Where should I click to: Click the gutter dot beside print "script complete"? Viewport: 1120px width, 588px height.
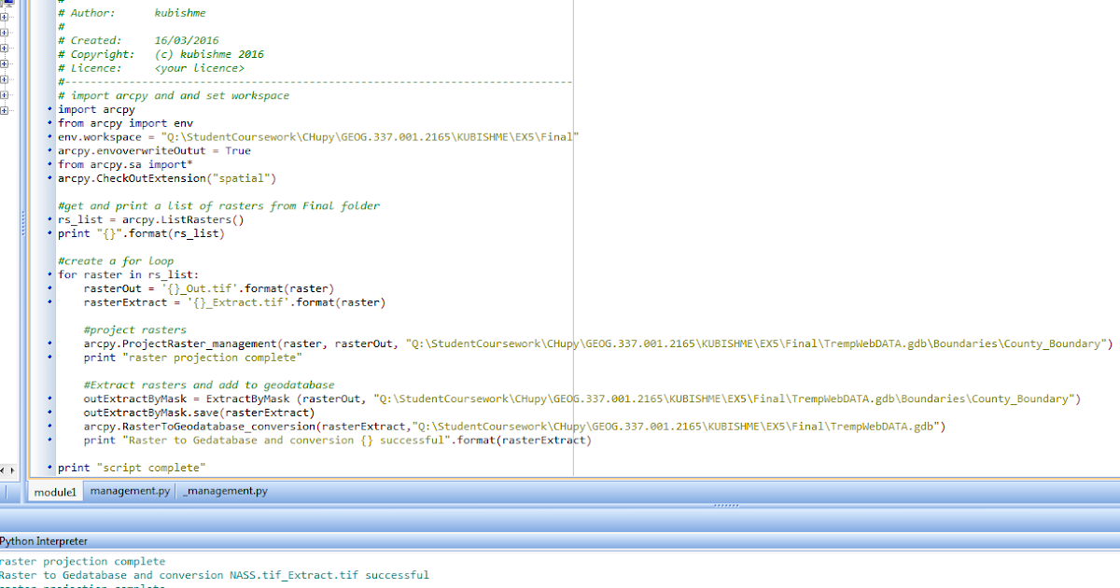click(49, 468)
